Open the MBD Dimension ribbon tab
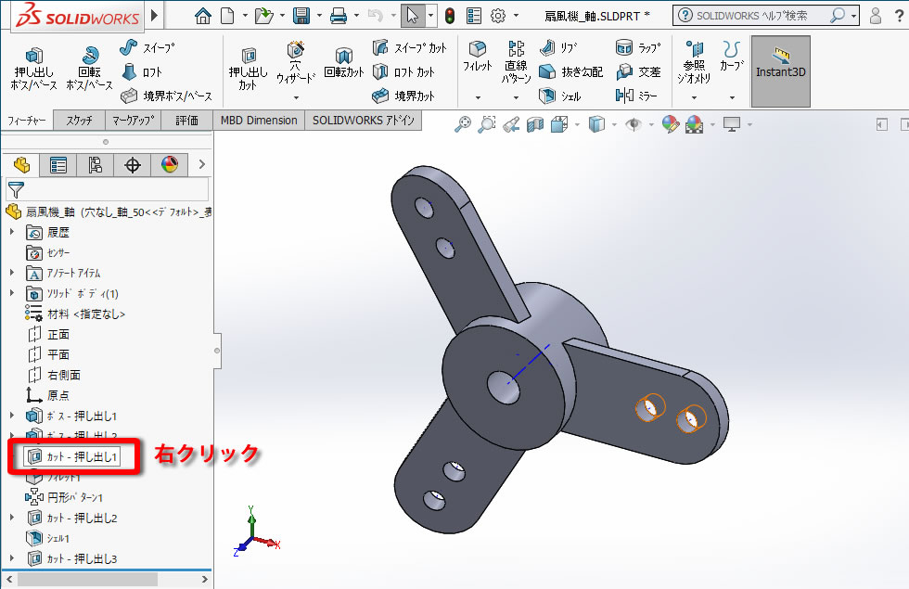The image size is (909, 589). 259,121
